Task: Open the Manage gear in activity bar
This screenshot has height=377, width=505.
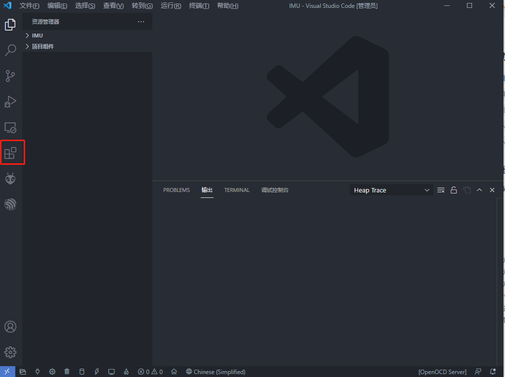Action: (10, 352)
